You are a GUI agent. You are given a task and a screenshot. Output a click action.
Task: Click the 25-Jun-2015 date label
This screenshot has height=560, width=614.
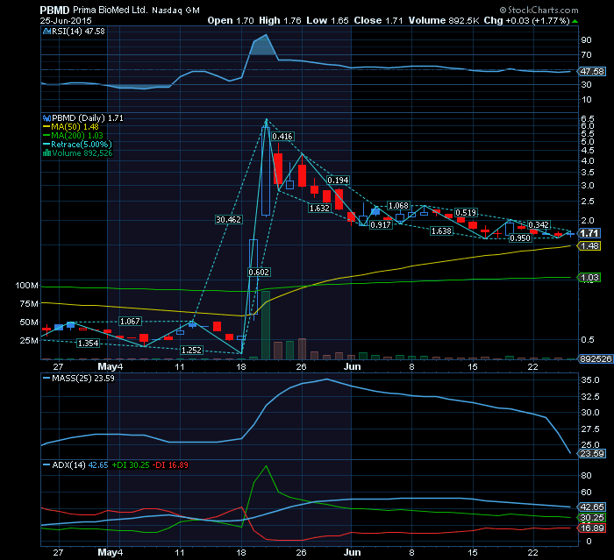click(66, 21)
